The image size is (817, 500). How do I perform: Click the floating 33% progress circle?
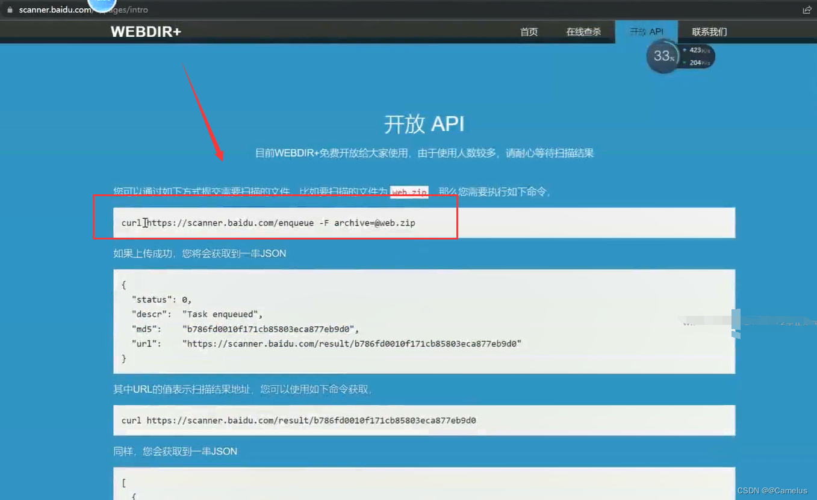pyautogui.click(x=662, y=56)
